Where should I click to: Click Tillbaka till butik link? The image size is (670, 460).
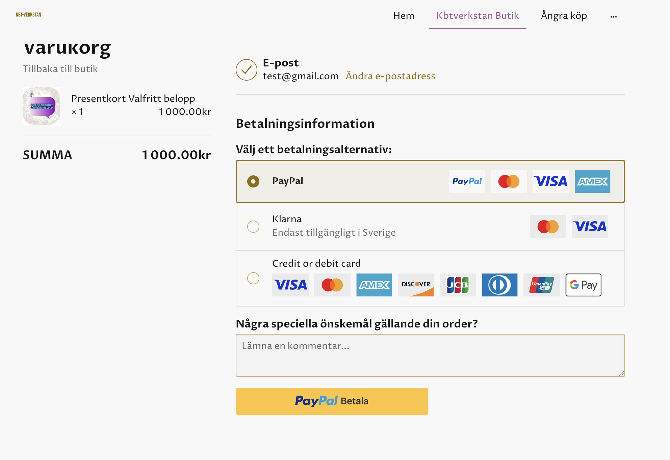(x=60, y=69)
